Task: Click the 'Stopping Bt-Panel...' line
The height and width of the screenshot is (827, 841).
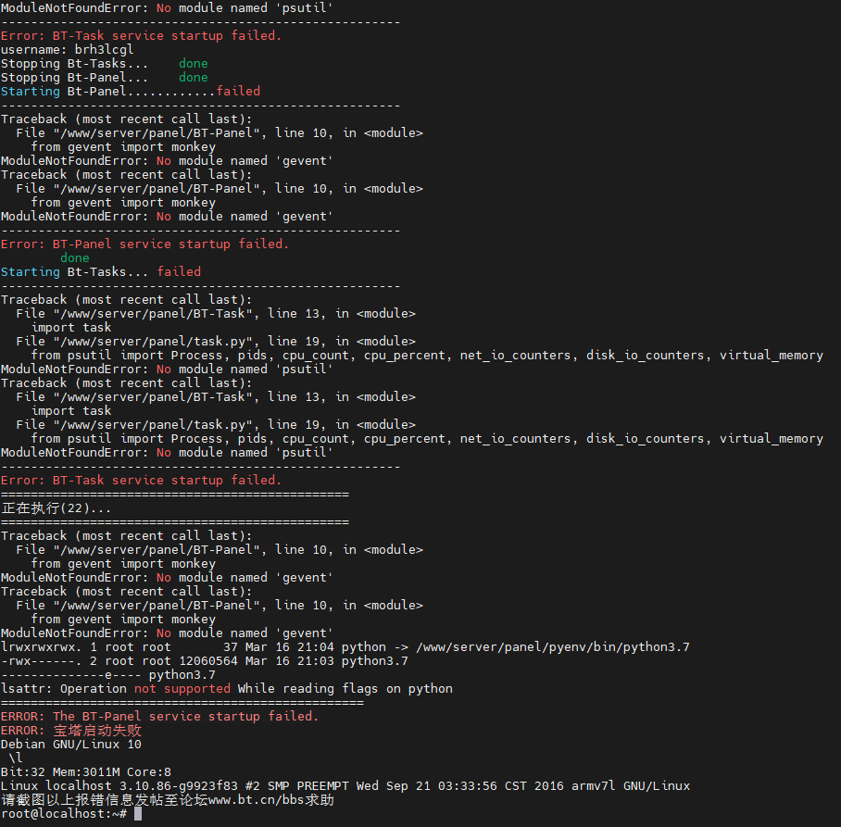Action: [x=104, y=78]
